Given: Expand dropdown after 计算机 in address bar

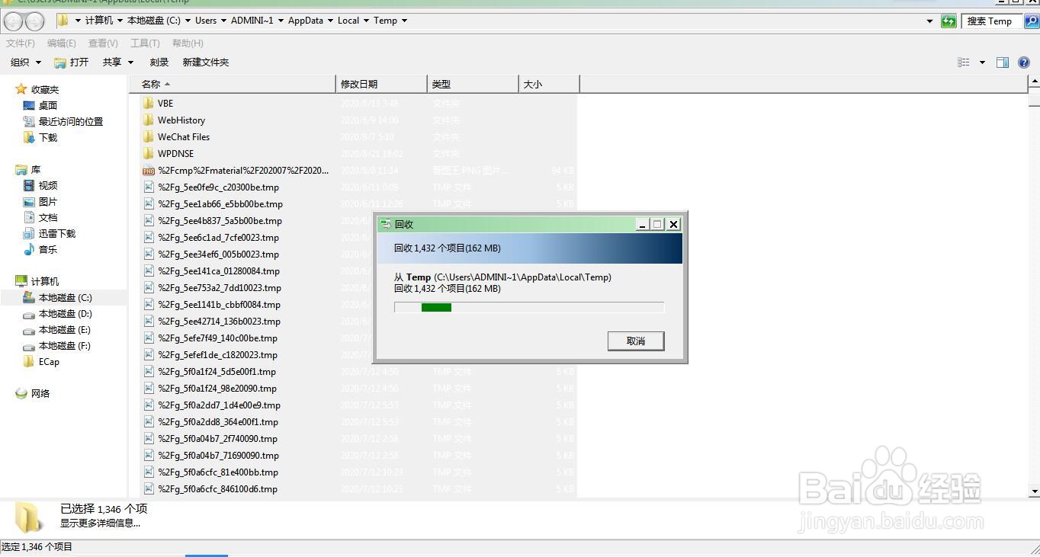Looking at the screenshot, I should point(120,21).
